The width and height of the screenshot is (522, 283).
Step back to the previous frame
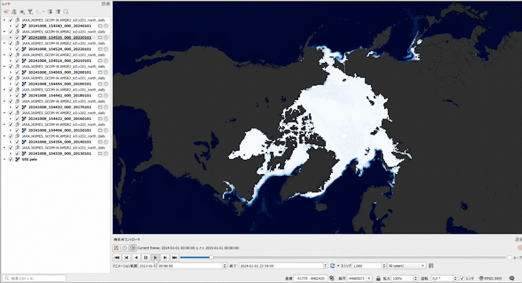(x=127, y=258)
